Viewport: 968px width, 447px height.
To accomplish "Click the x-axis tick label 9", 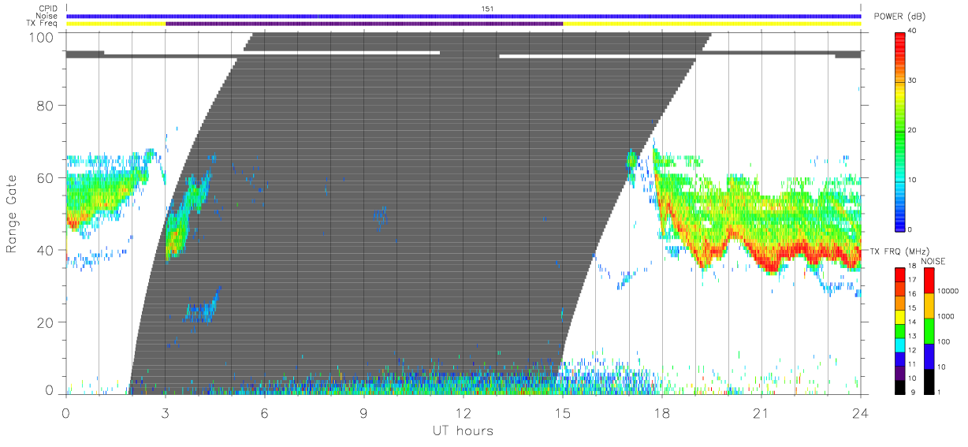I will click(x=363, y=412).
